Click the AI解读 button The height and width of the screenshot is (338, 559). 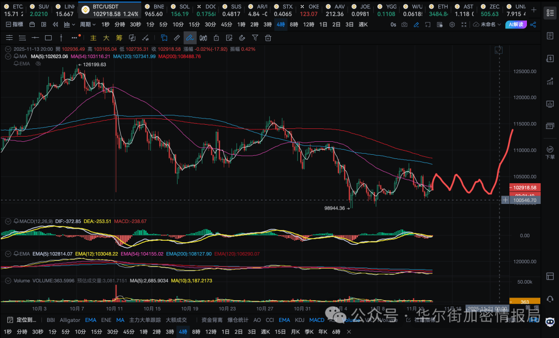point(516,25)
